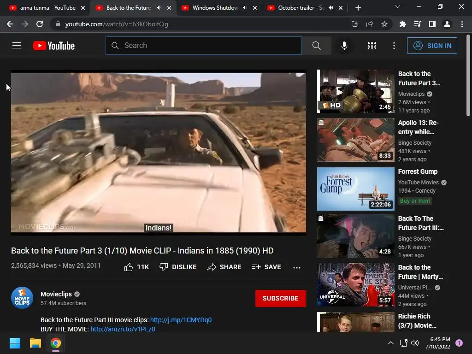Open Chrome profile icon
472x354 pixels.
point(447,24)
